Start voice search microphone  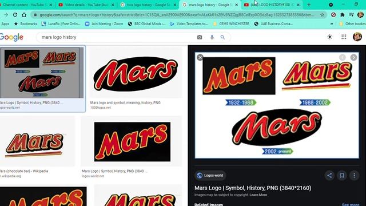point(212,37)
